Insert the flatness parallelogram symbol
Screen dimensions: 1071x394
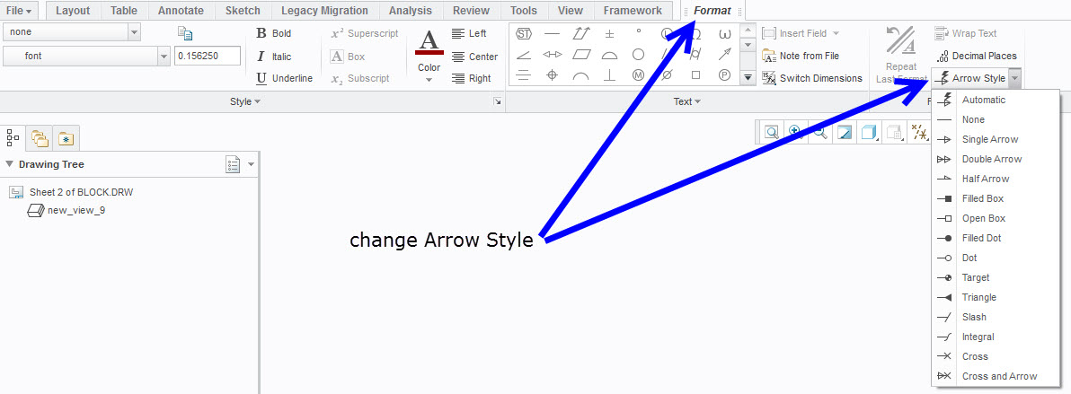[x=581, y=55]
